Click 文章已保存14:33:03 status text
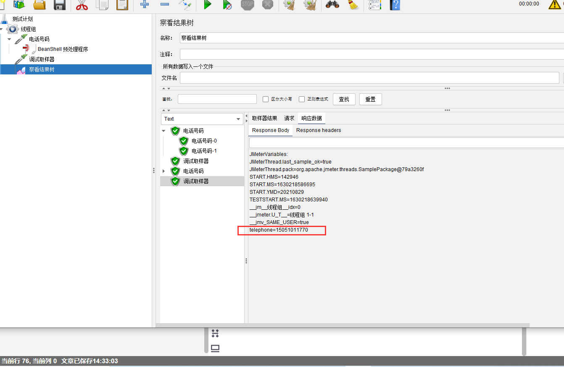The width and height of the screenshot is (564, 367). (x=90, y=361)
